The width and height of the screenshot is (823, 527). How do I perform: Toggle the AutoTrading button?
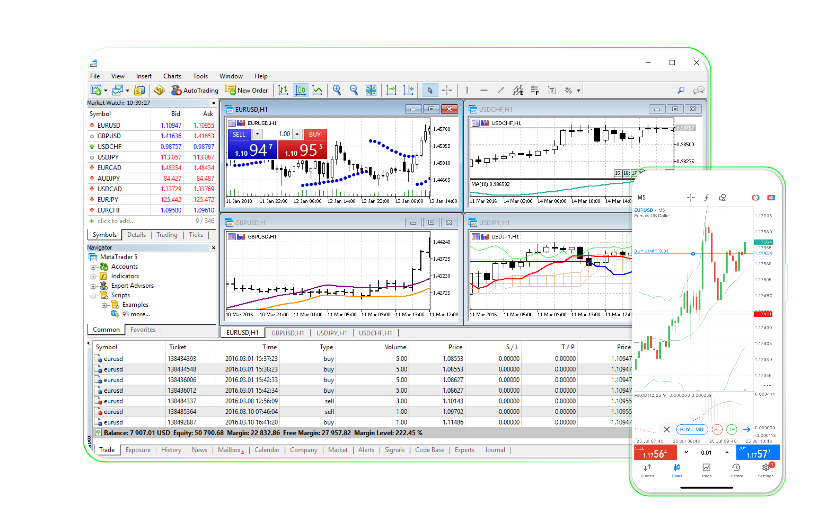coord(194,90)
